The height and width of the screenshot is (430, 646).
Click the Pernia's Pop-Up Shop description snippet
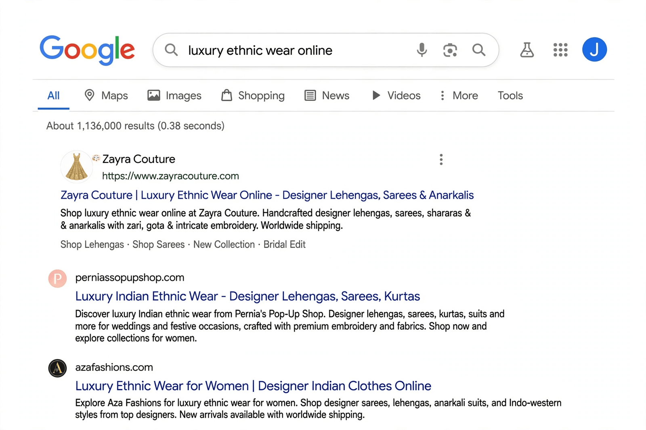point(290,326)
